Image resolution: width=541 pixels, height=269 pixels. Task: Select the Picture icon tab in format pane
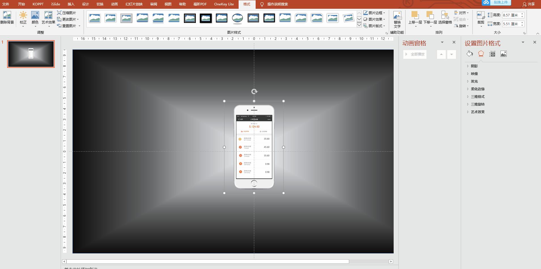click(504, 54)
